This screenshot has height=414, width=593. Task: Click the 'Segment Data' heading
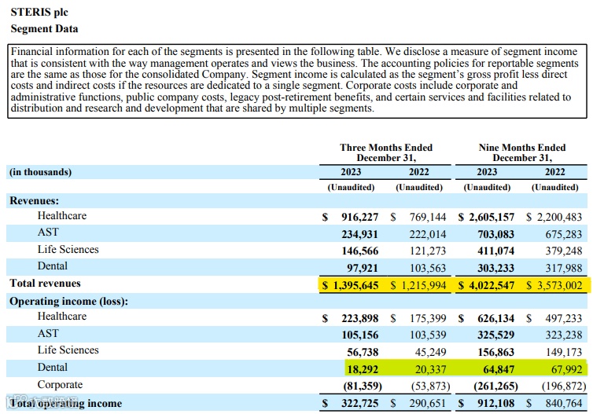point(44,29)
